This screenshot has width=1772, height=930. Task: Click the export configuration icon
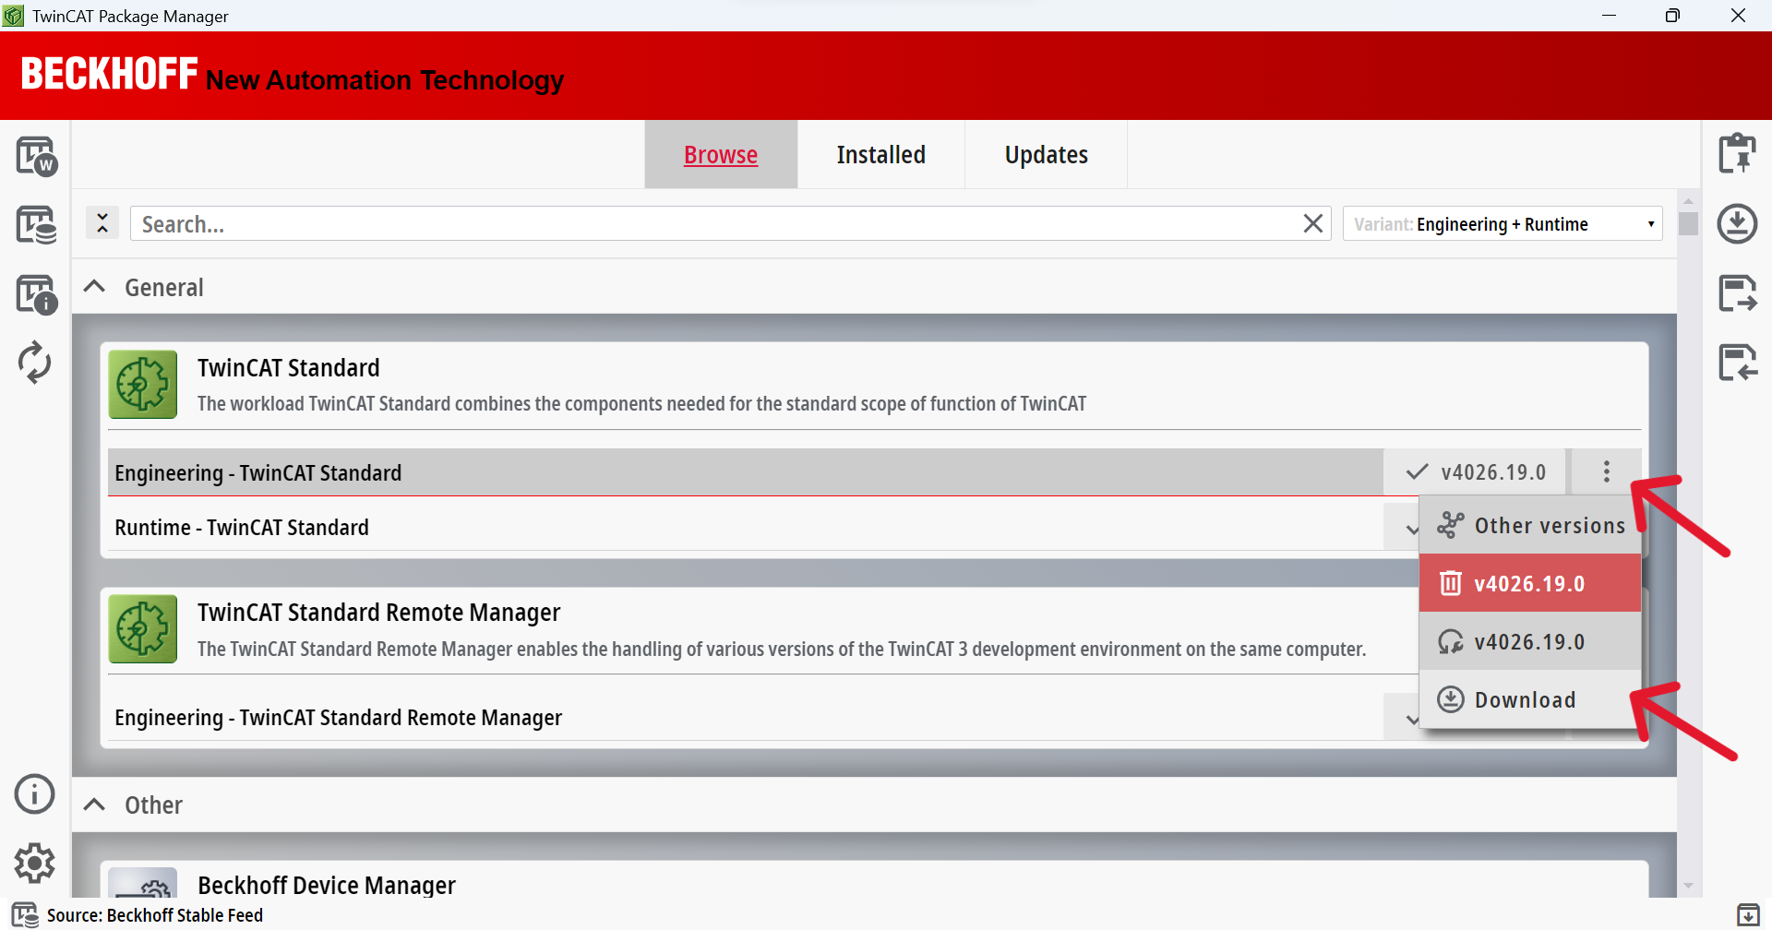[1737, 293]
